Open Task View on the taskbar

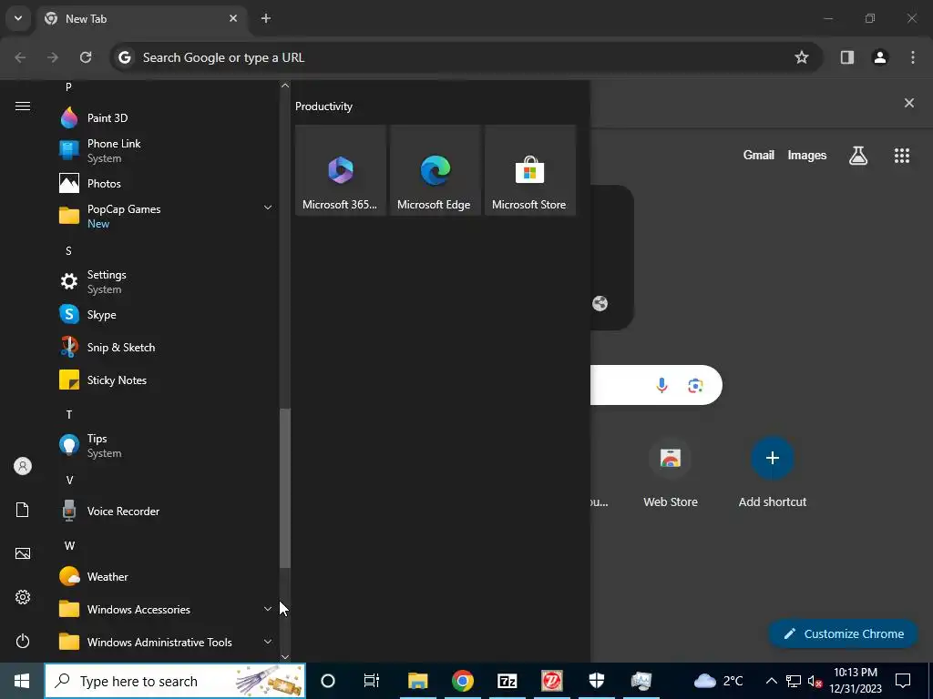click(372, 681)
